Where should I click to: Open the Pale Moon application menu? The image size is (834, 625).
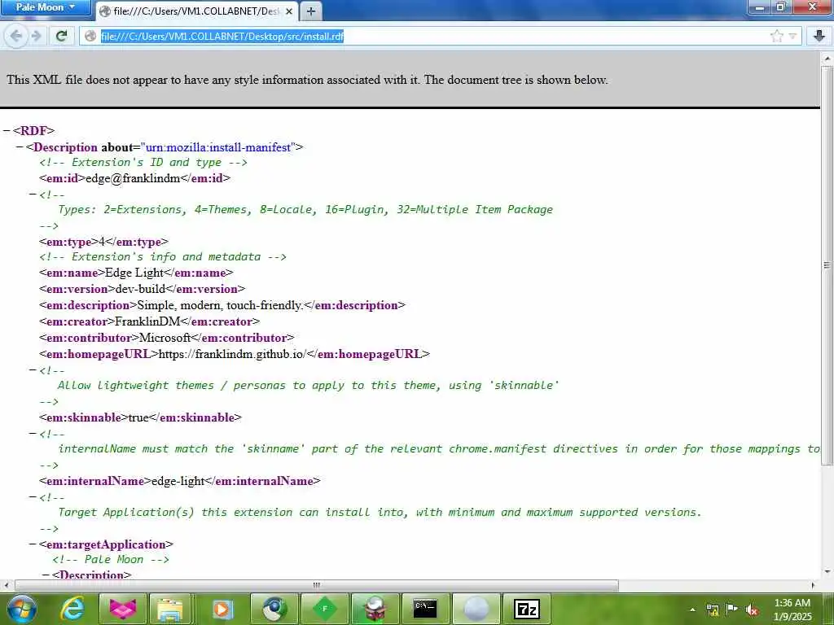coord(46,7)
